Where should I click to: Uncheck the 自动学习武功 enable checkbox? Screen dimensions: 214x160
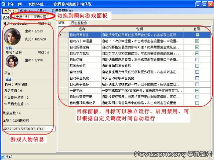pos(197,53)
